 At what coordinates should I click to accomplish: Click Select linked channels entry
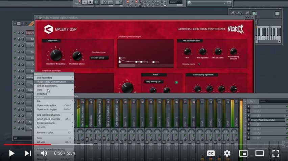(x=54, y=119)
